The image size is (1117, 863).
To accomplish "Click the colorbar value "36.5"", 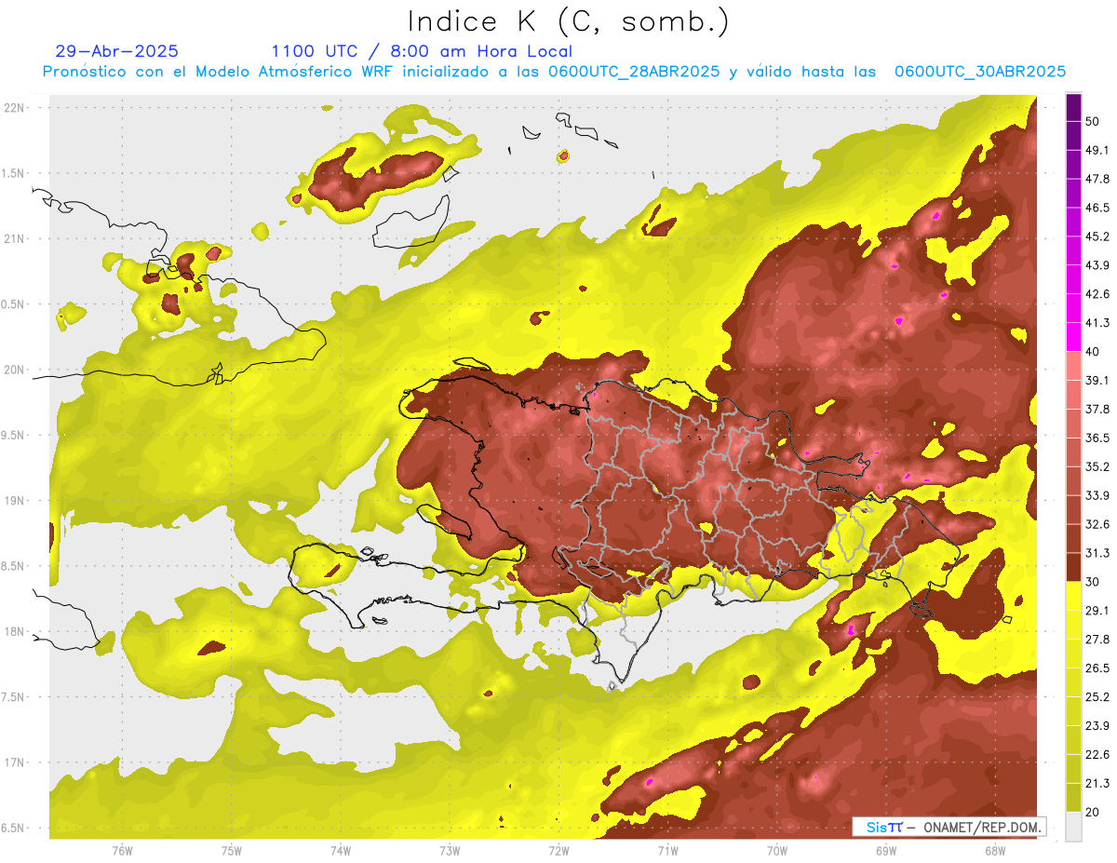I will (x=1097, y=438).
